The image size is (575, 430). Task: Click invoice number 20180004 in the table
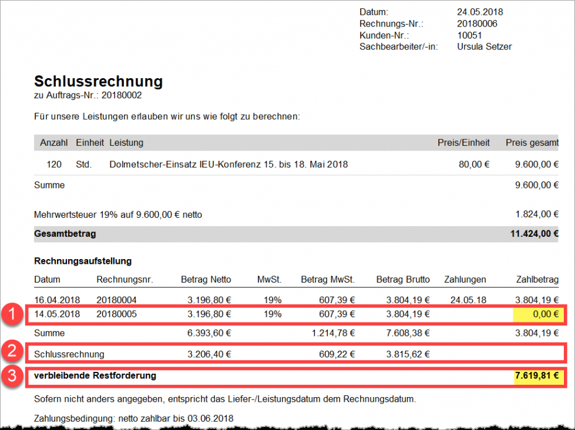116,300
